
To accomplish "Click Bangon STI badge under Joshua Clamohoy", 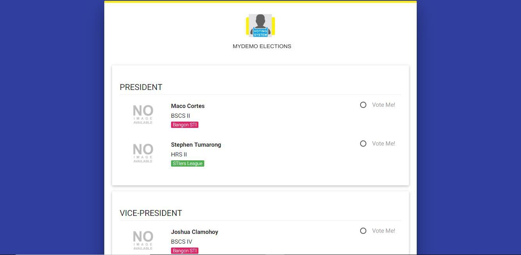I will pos(184,251).
